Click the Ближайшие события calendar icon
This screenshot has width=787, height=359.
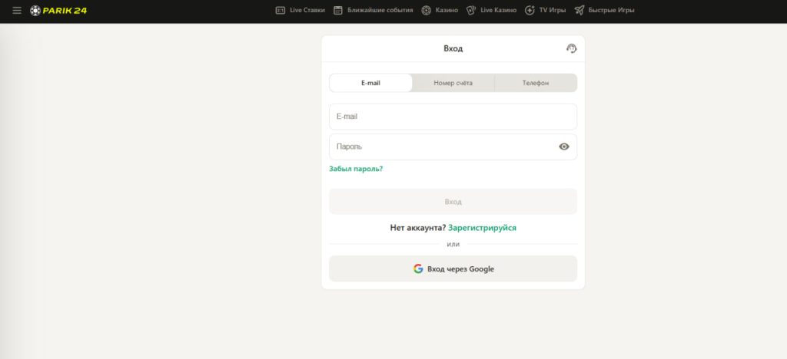[338, 10]
